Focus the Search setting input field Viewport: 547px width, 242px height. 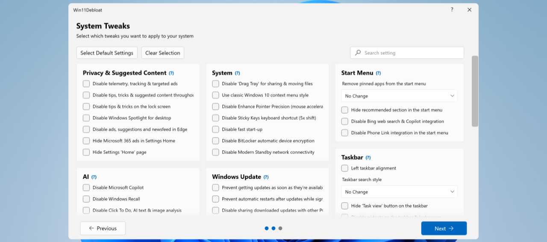point(410,53)
